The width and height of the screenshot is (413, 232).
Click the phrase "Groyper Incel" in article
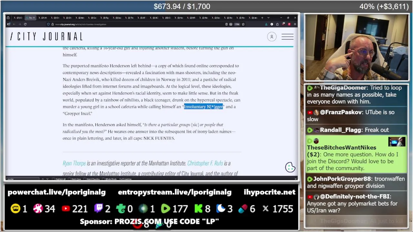coord(77,113)
